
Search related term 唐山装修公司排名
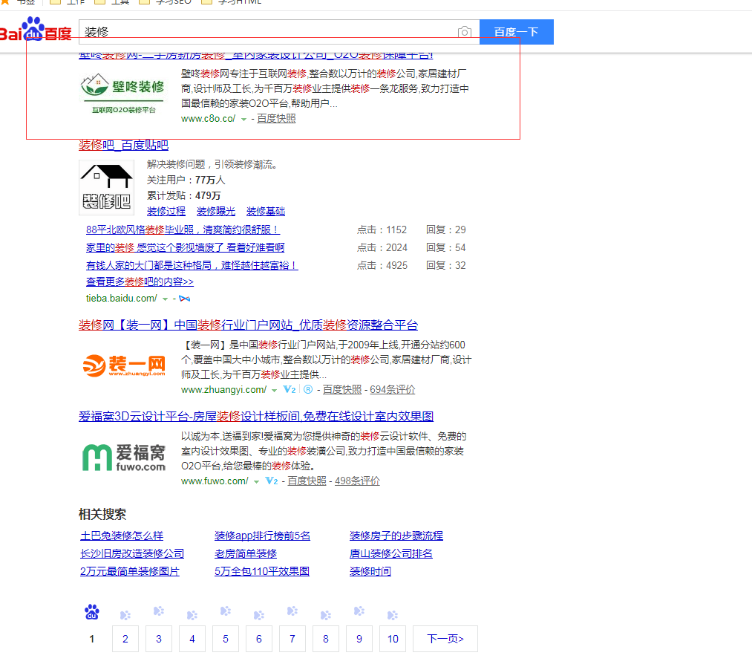[x=391, y=553]
